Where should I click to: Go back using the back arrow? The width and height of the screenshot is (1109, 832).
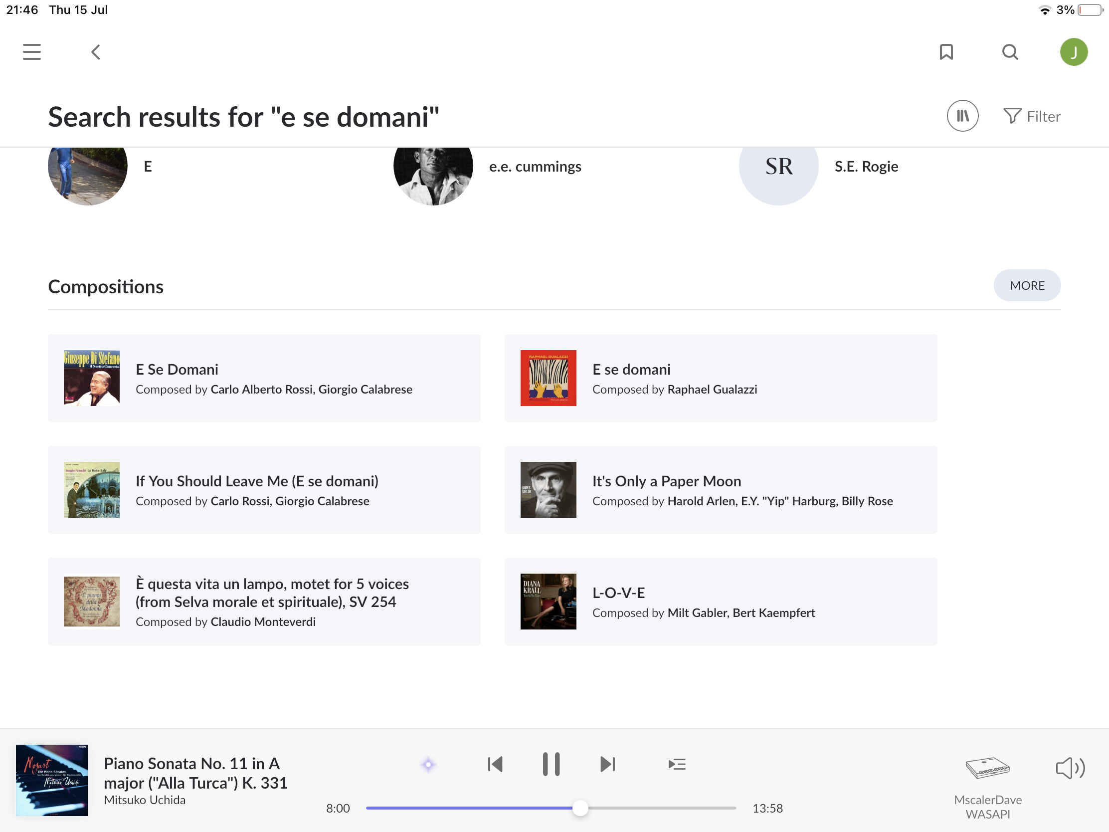click(96, 52)
